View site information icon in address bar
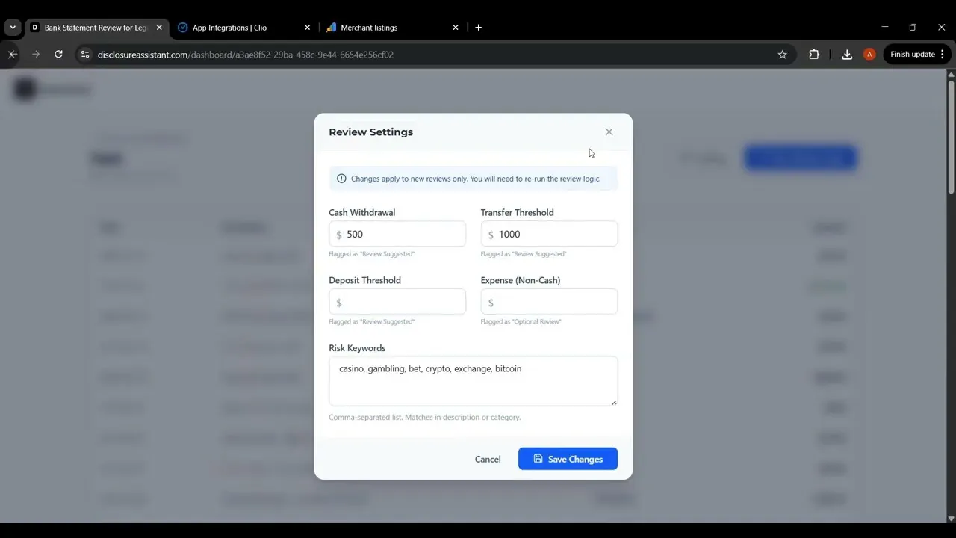Screen dimensions: 956x538 84,55
